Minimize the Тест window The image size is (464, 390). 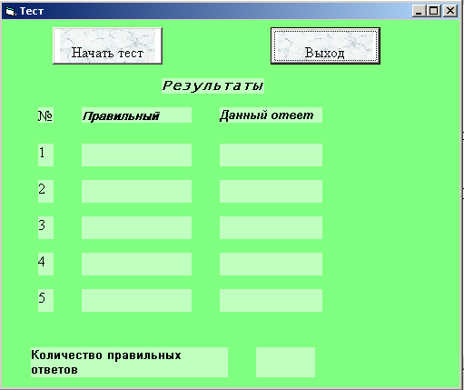point(419,11)
